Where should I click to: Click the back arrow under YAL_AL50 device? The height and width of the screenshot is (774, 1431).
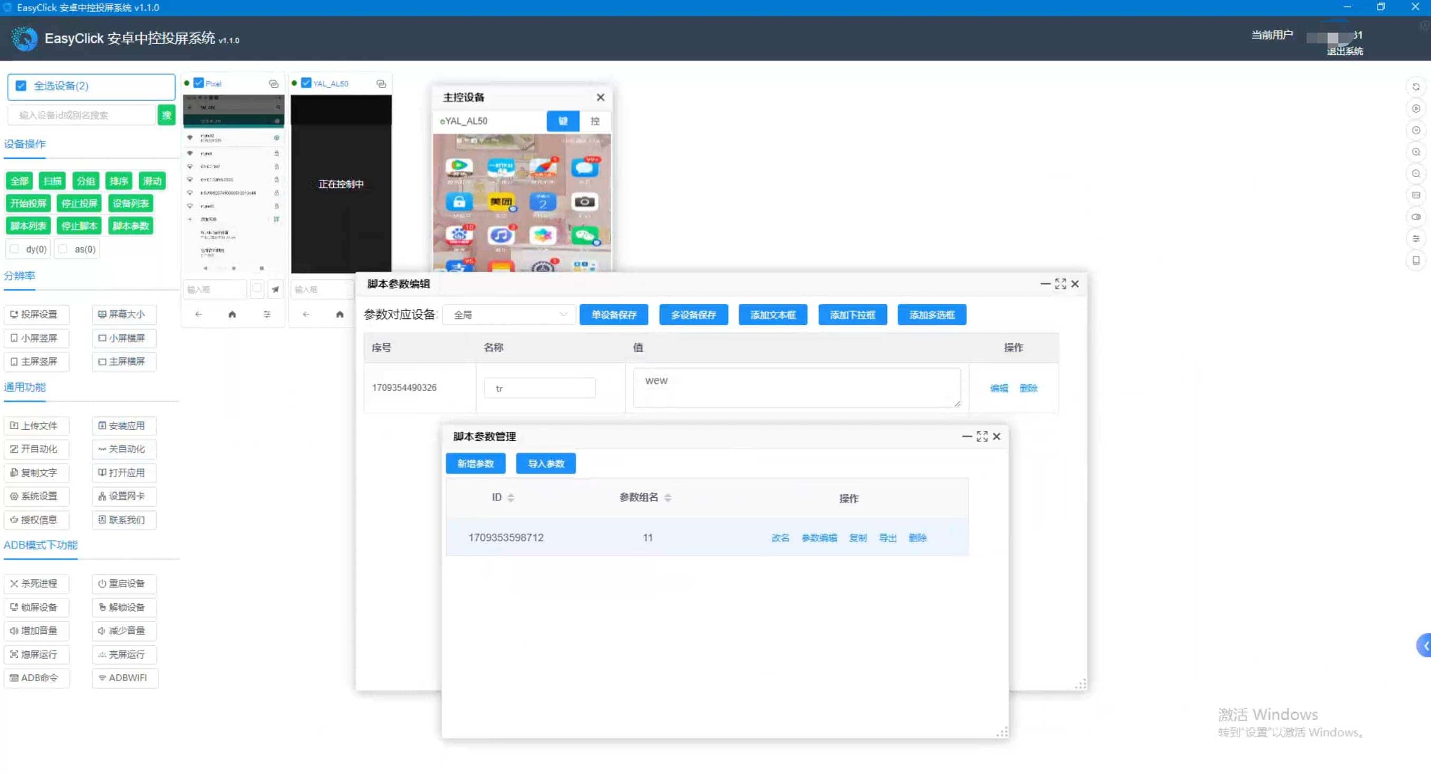(306, 314)
